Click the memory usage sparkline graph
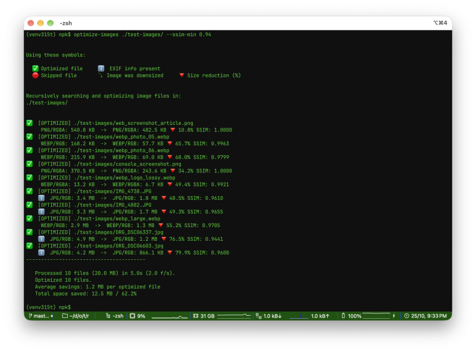The width and height of the screenshot is (476, 352). 234,316
